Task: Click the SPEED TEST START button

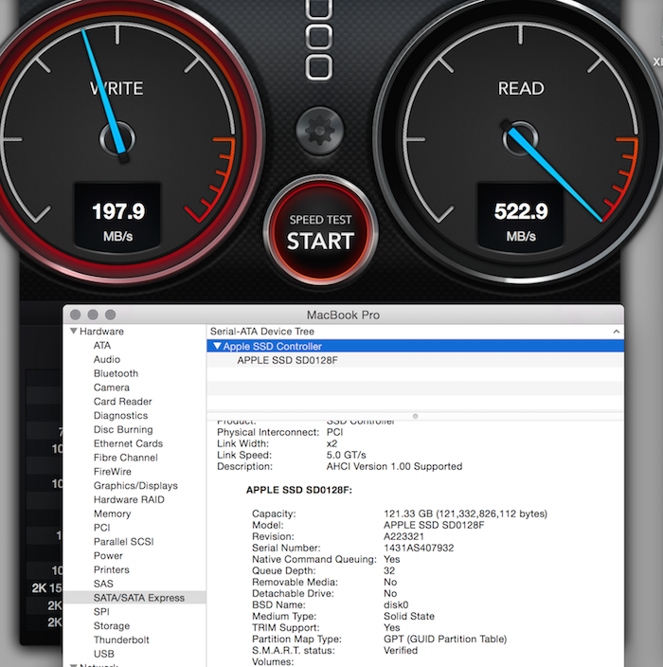Action: (320, 232)
